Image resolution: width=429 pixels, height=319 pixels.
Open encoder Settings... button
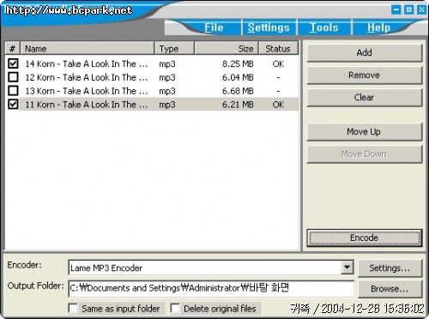(390, 268)
